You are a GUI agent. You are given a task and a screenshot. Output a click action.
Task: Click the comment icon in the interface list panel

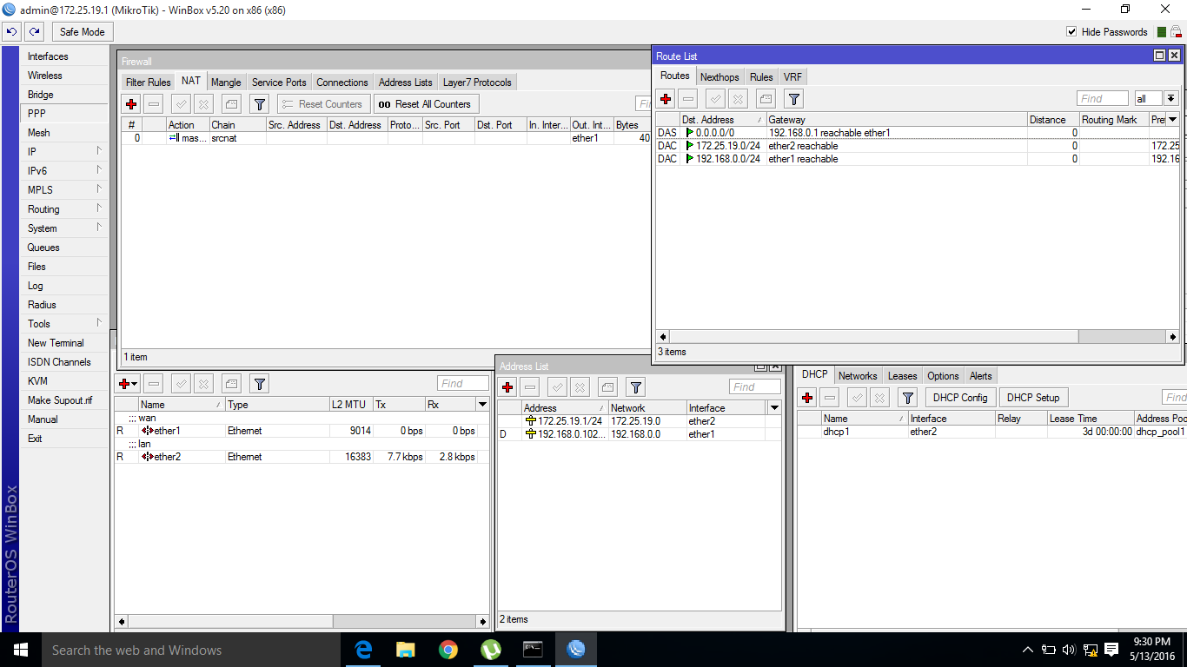pos(231,384)
